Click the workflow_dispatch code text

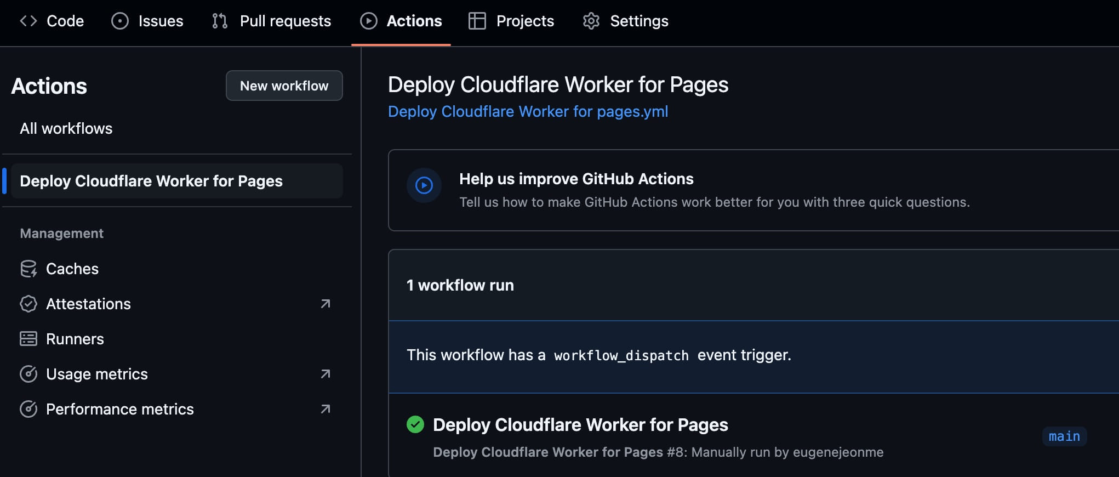pyautogui.click(x=621, y=355)
